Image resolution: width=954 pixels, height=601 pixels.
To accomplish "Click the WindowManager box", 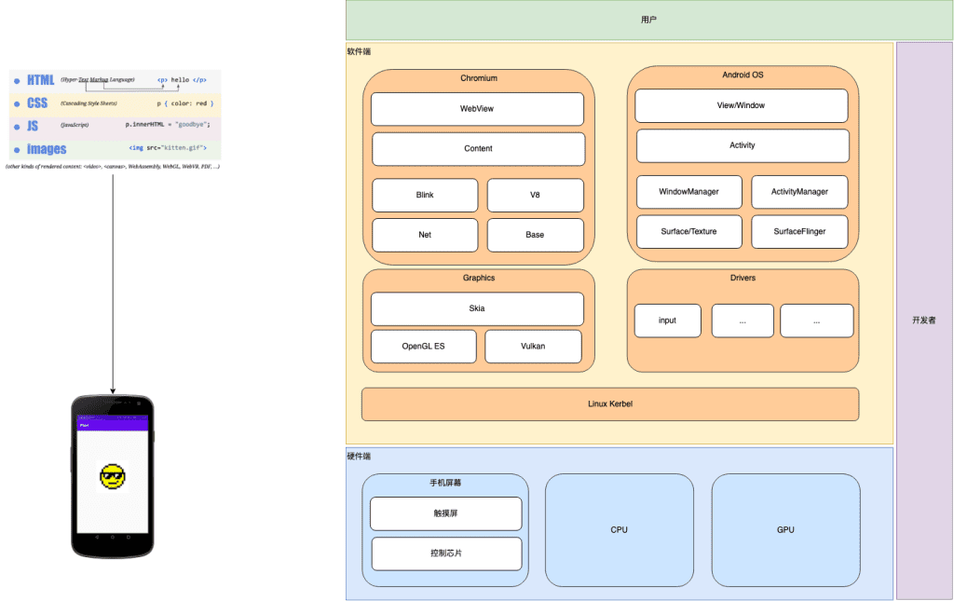I will pyautogui.click(x=689, y=192).
